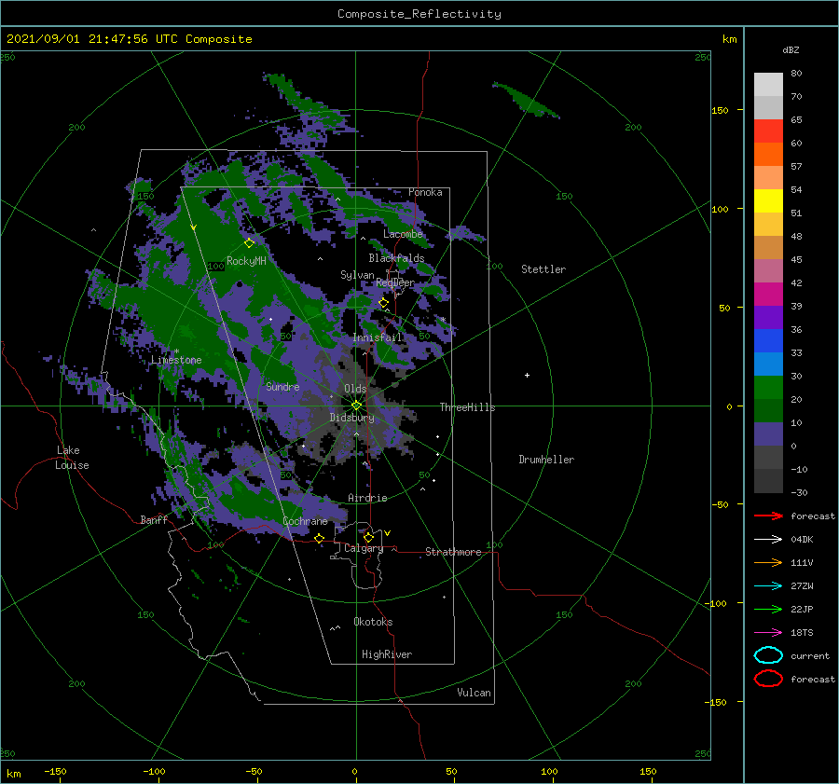The height and width of the screenshot is (784, 839).
Task: Click the asterisk marker above Limestone
Action: (176, 351)
